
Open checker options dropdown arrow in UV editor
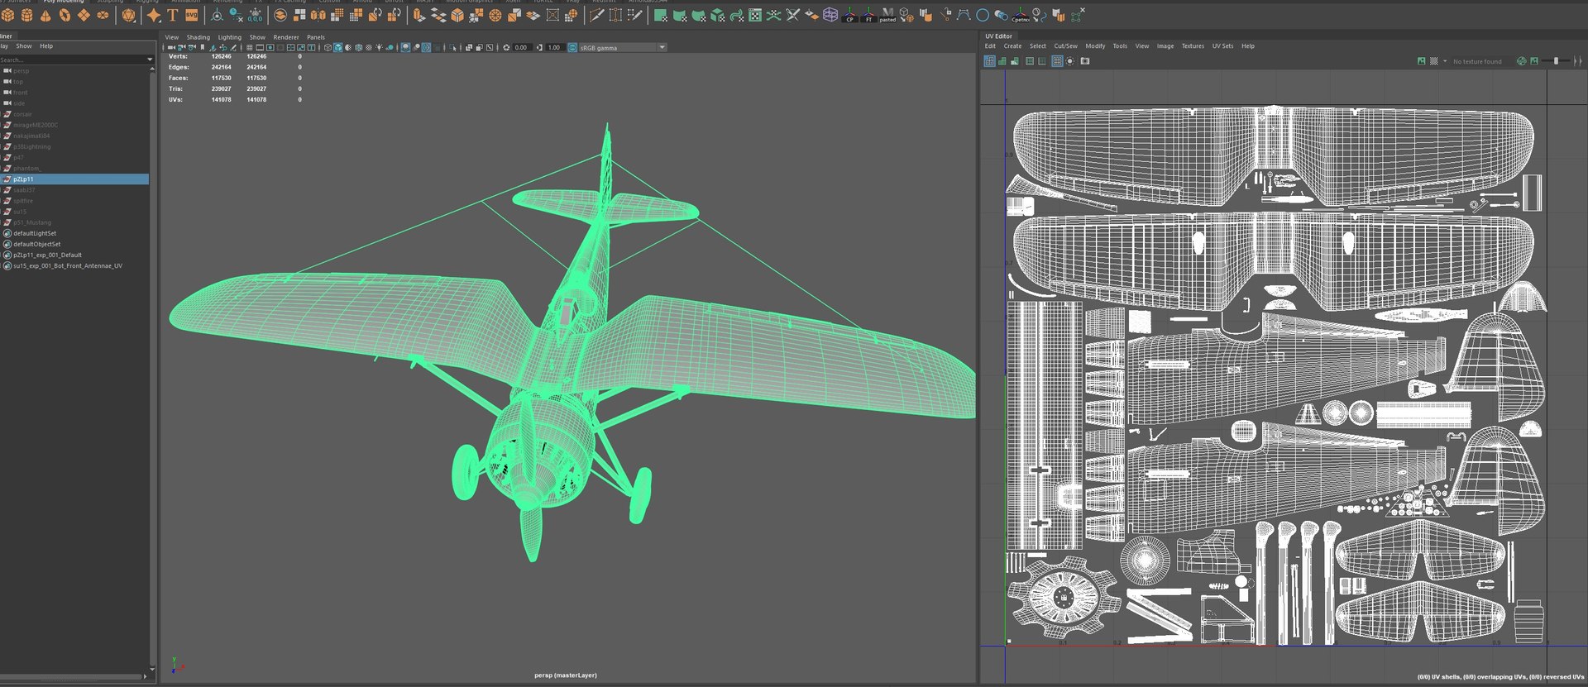click(x=1445, y=61)
